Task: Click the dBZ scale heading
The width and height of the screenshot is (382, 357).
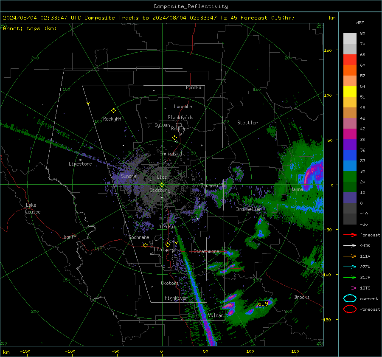Action: 360,23
